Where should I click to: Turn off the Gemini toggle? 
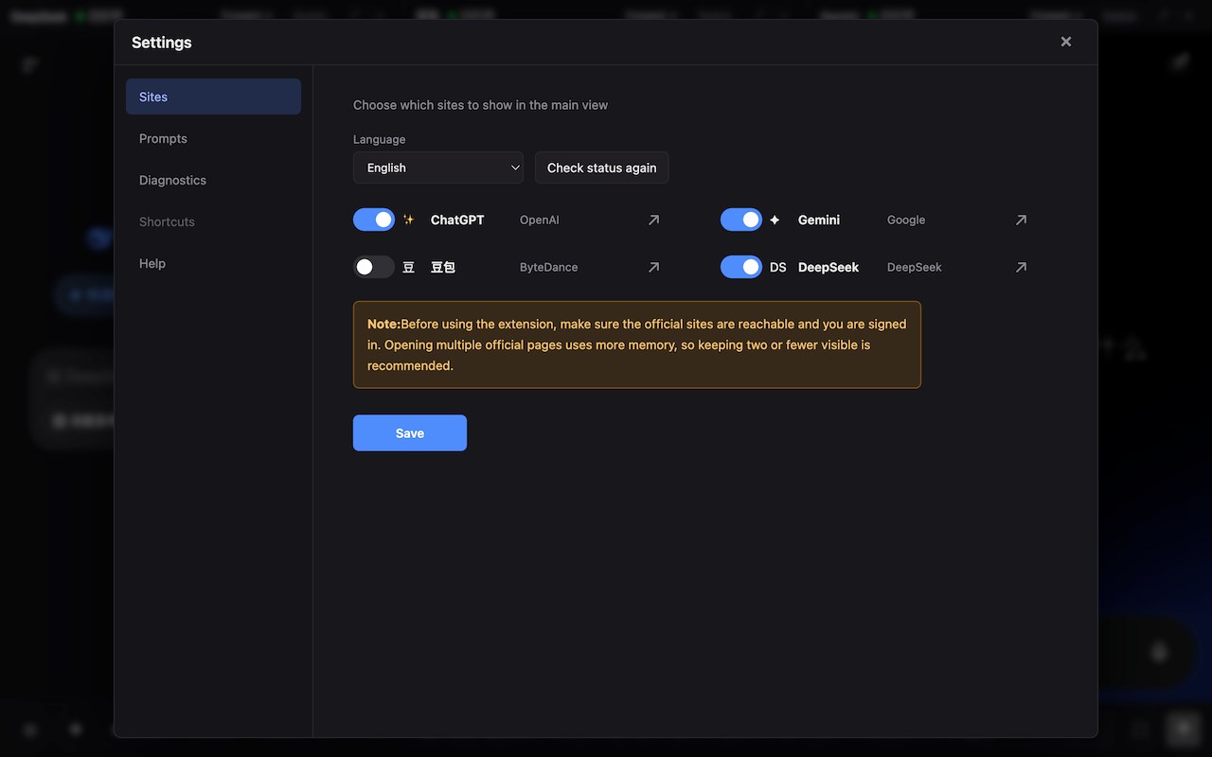pyautogui.click(x=741, y=220)
